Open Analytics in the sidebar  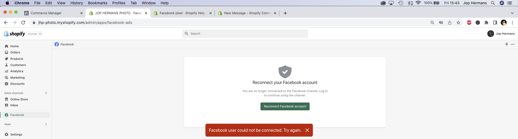click(17, 71)
